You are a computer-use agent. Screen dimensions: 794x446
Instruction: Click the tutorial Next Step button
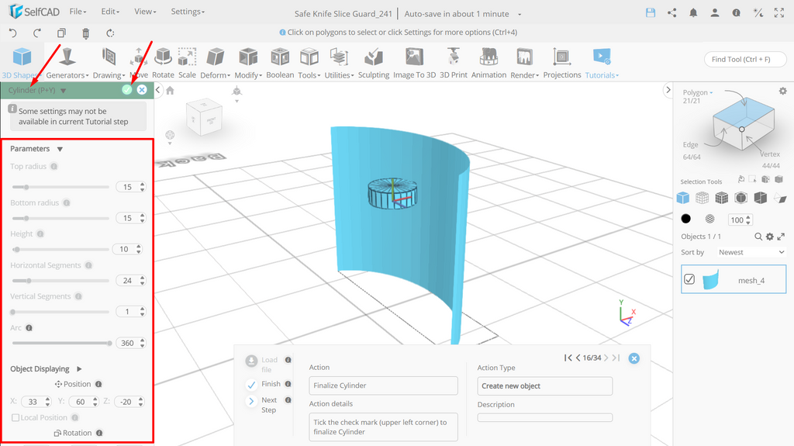(262, 405)
